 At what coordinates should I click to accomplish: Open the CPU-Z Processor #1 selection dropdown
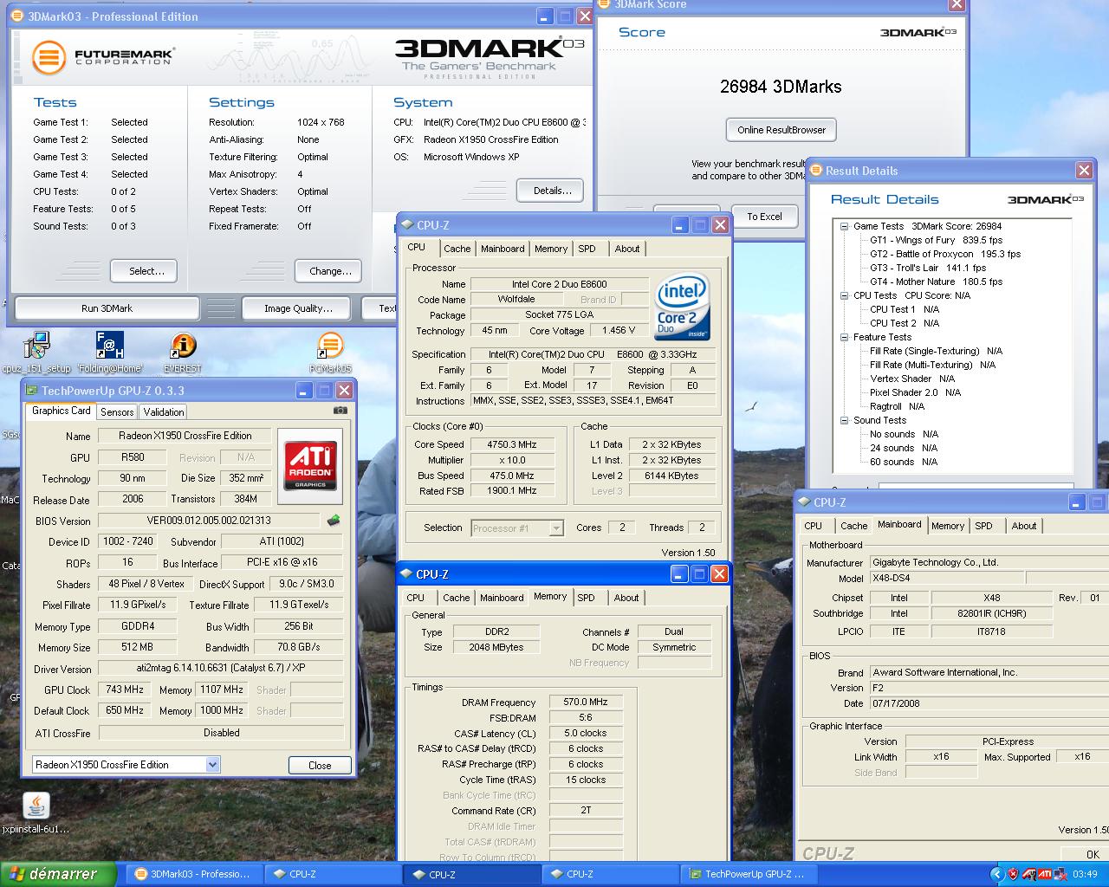[556, 528]
